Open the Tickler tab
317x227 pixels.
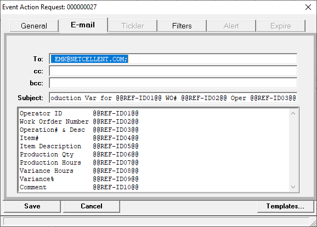tap(133, 26)
